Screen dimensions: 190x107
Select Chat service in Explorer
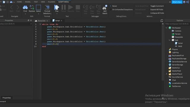(174, 80)
